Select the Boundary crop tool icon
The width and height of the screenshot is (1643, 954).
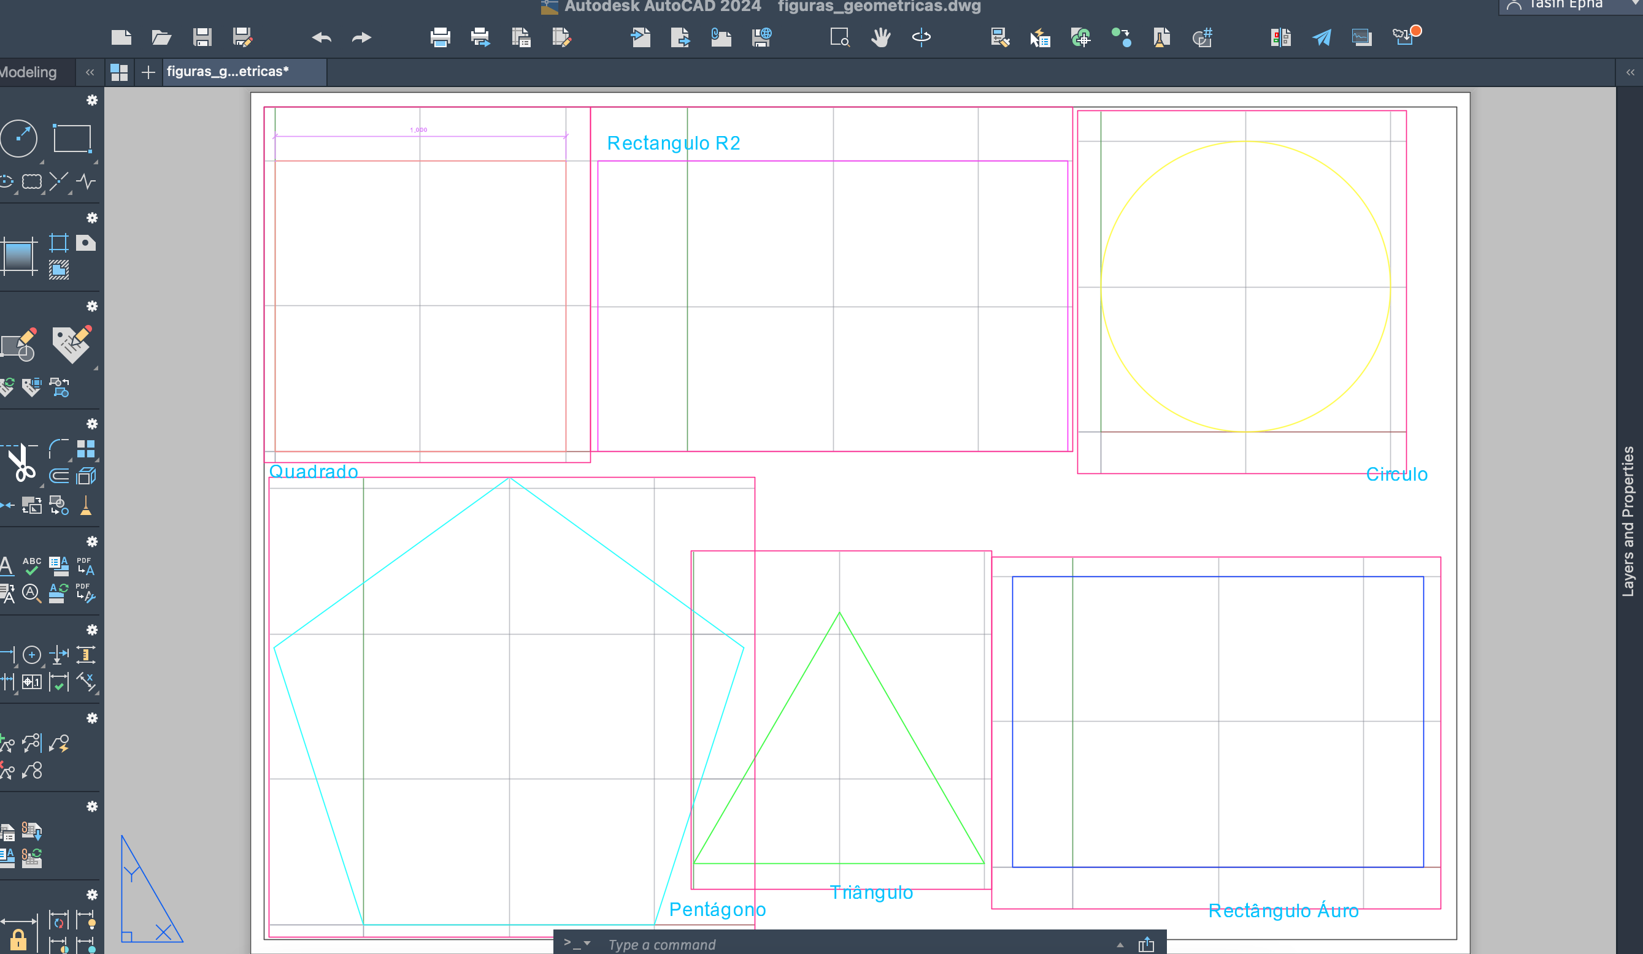(59, 242)
